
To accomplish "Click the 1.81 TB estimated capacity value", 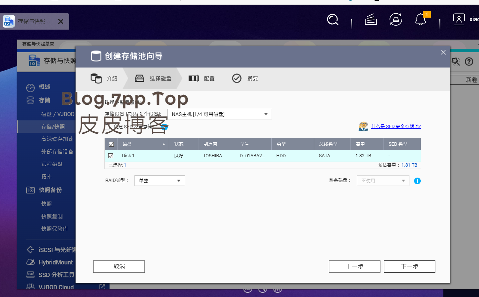I will 409,165.
